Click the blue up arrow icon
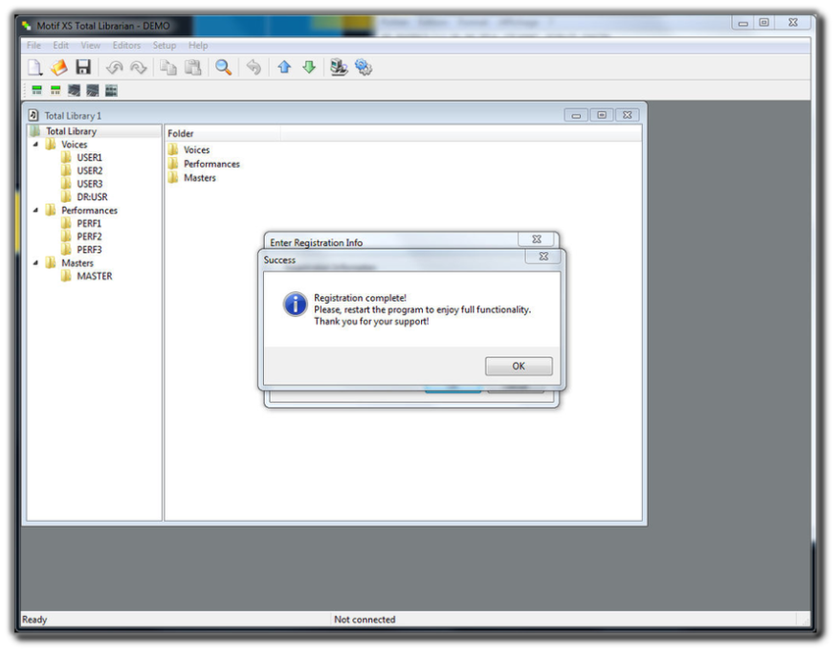 pyautogui.click(x=284, y=68)
